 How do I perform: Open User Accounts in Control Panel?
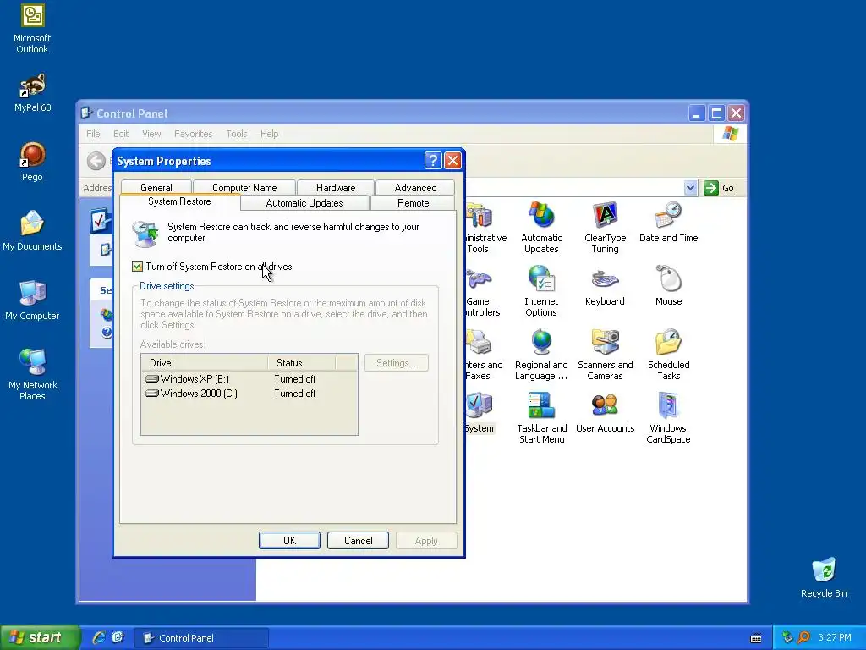pos(605,413)
